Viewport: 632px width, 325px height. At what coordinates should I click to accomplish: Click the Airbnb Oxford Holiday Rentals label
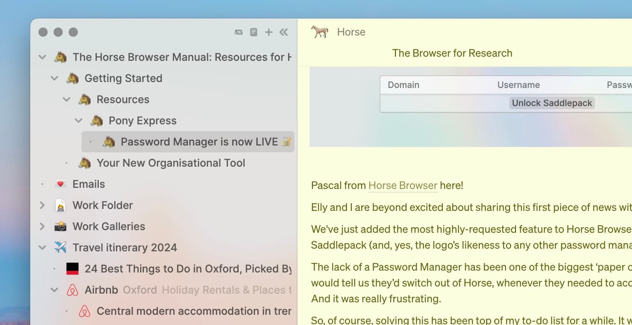click(188, 290)
